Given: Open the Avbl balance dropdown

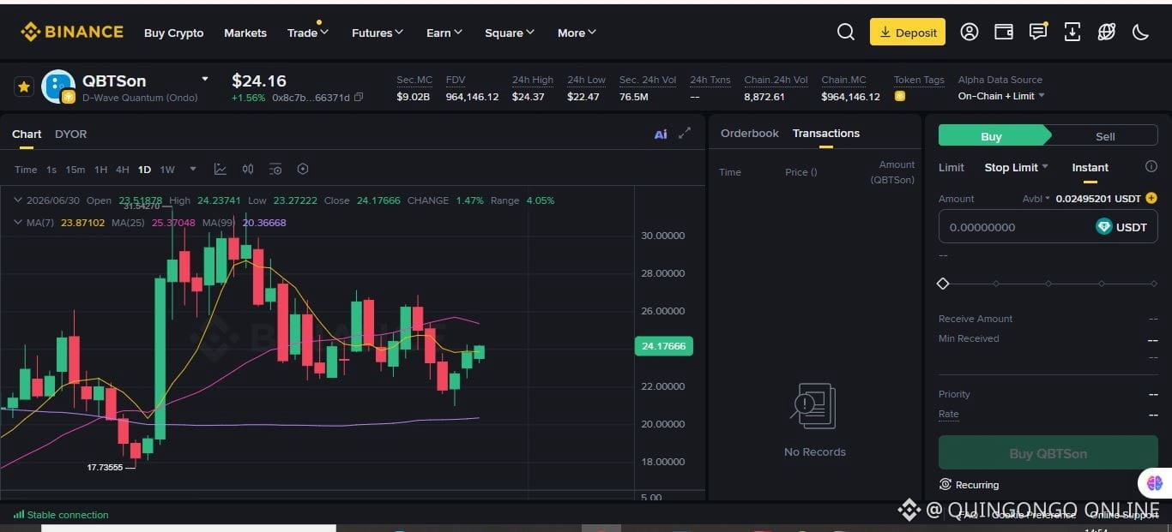Looking at the screenshot, I should pos(1036,199).
